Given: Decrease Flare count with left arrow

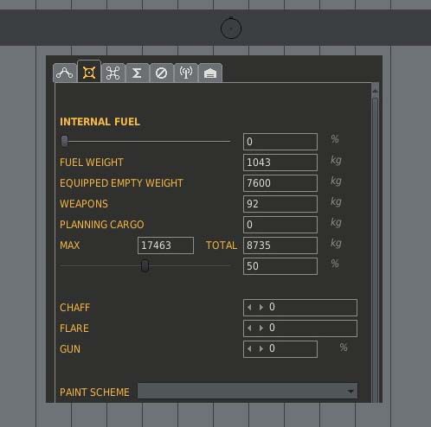Looking at the screenshot, I should coord(249,328).
